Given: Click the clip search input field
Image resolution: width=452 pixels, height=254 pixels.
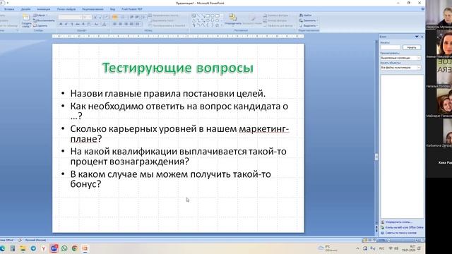Looking at the screenshot, I should tap(391, 47).
